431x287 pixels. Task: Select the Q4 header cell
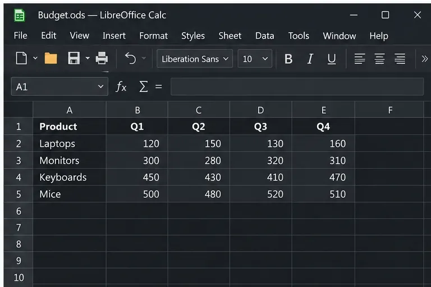click(323, 127)
